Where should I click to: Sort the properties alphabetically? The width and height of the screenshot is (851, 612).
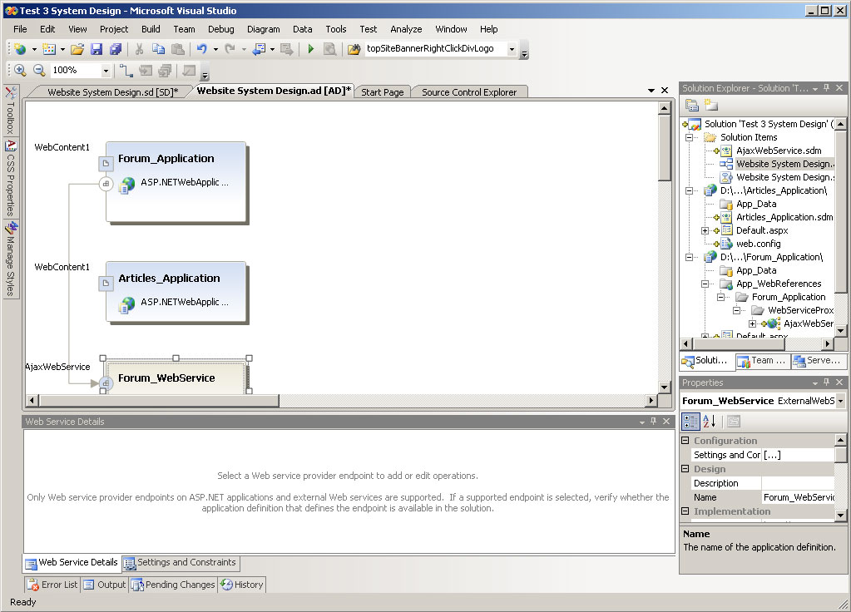[709, 421]
